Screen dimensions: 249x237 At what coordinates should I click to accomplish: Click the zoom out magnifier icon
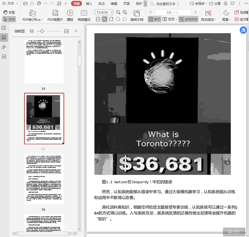point(118,12)
